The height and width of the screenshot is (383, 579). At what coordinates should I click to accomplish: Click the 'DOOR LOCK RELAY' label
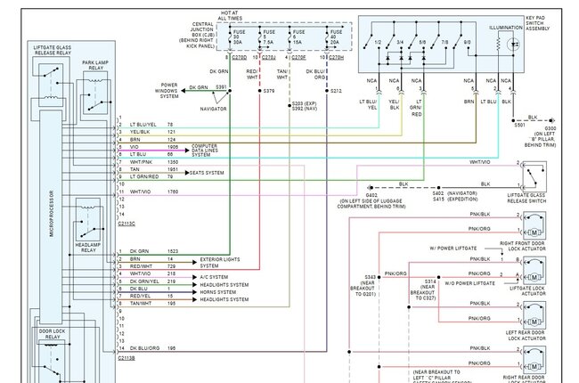(52, 334)
